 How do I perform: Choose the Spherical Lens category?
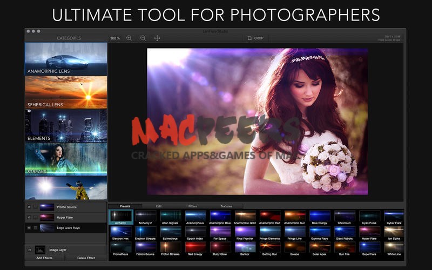[66, 92]
